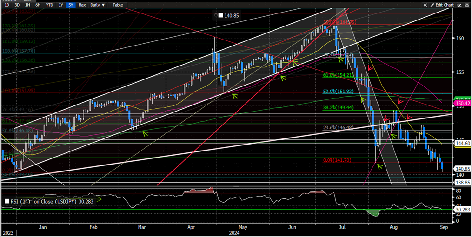This screenshot has height=237, width=472.
Task: Switch chart range to 6M
Action: (38, 5)
